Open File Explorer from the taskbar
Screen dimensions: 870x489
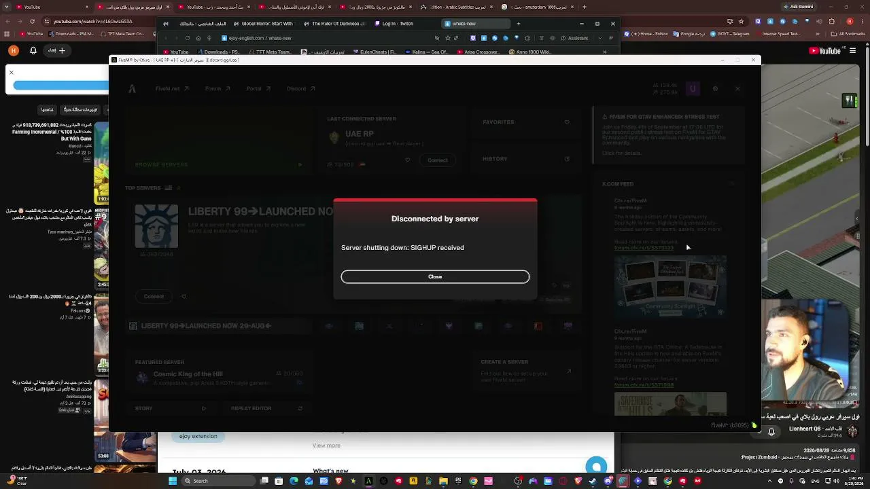click(443, 481)
